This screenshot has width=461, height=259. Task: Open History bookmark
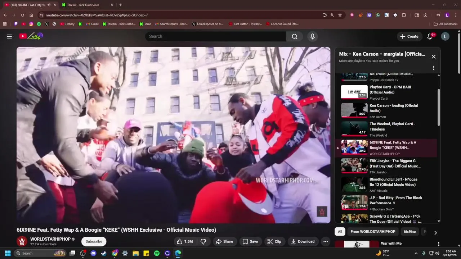click(x=67, y=24)
